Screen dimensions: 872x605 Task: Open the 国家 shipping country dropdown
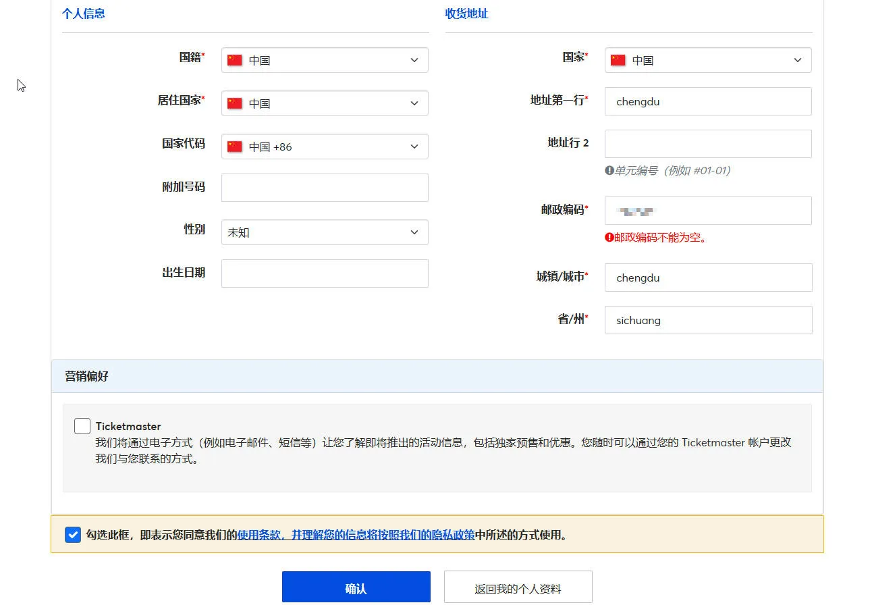708,60
